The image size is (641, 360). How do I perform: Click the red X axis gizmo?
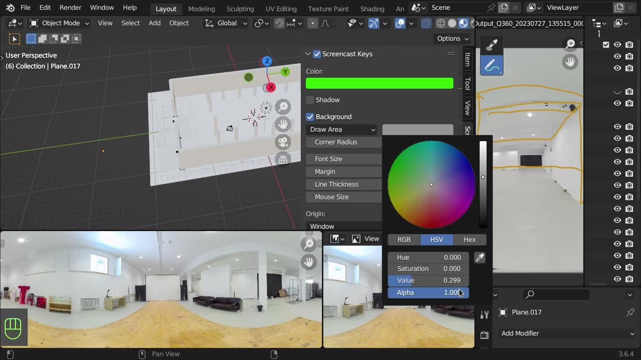271,87
